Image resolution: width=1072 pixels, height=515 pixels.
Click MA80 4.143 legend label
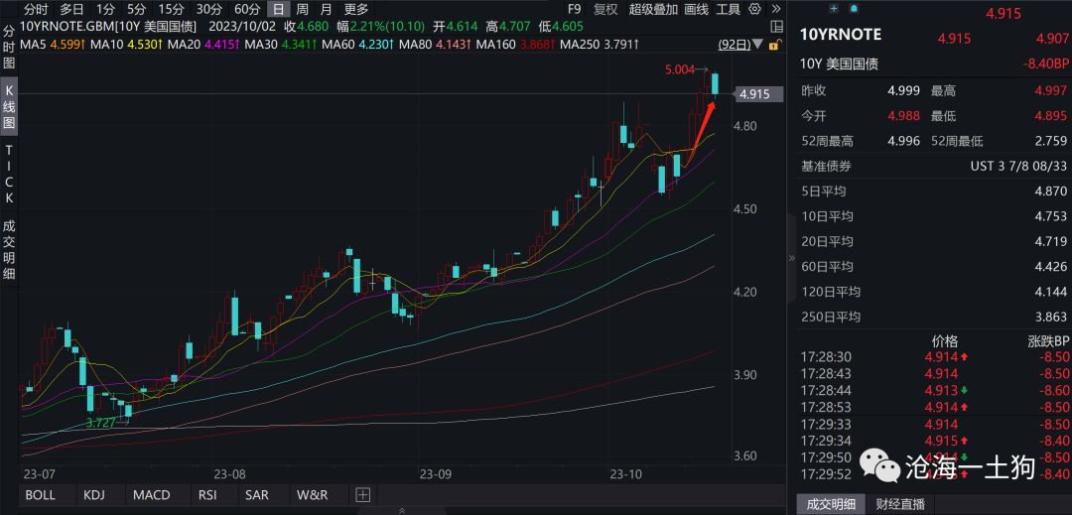tap(436, 45)
